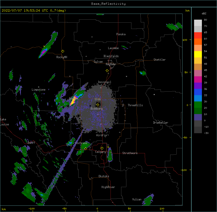This screenshot has width=217, height=212.
Task: Click the dBZ legend heading
Action: click(x=204, y=13)
